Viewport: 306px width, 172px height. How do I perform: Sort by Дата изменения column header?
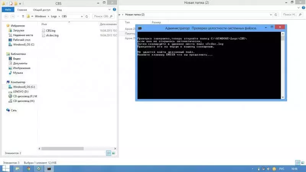108,24
